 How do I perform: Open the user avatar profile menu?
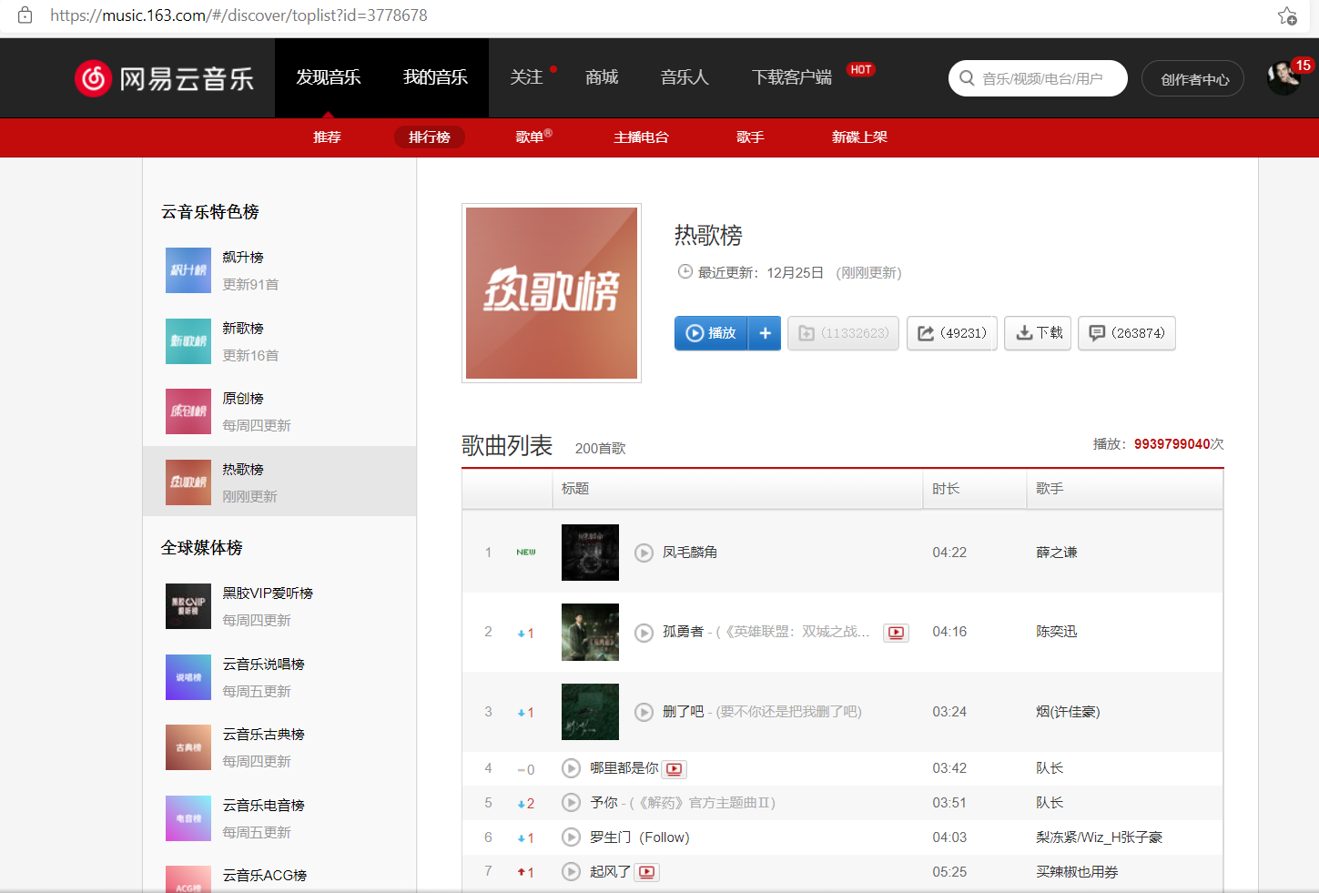[1283, 78]
